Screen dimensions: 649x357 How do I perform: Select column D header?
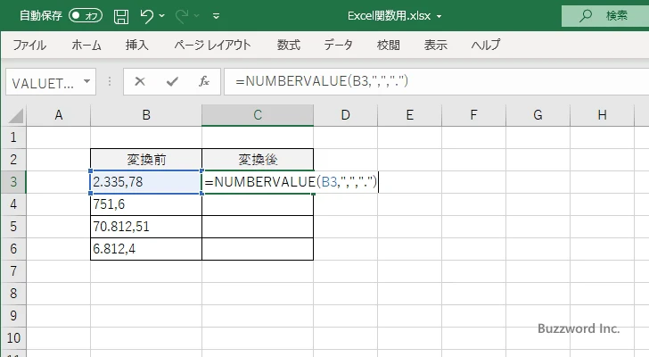[x=344, y=115]
